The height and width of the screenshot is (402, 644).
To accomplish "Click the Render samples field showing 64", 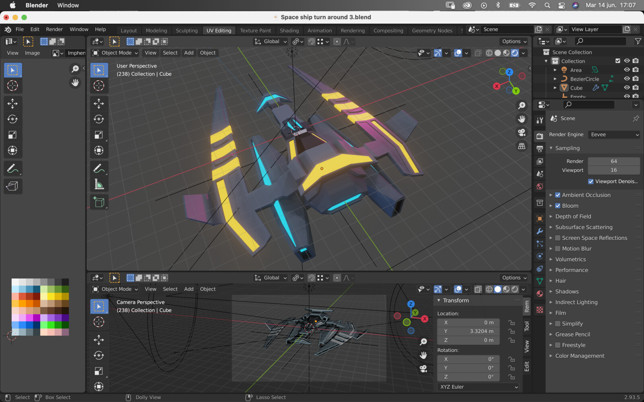I will click(613, 161).
